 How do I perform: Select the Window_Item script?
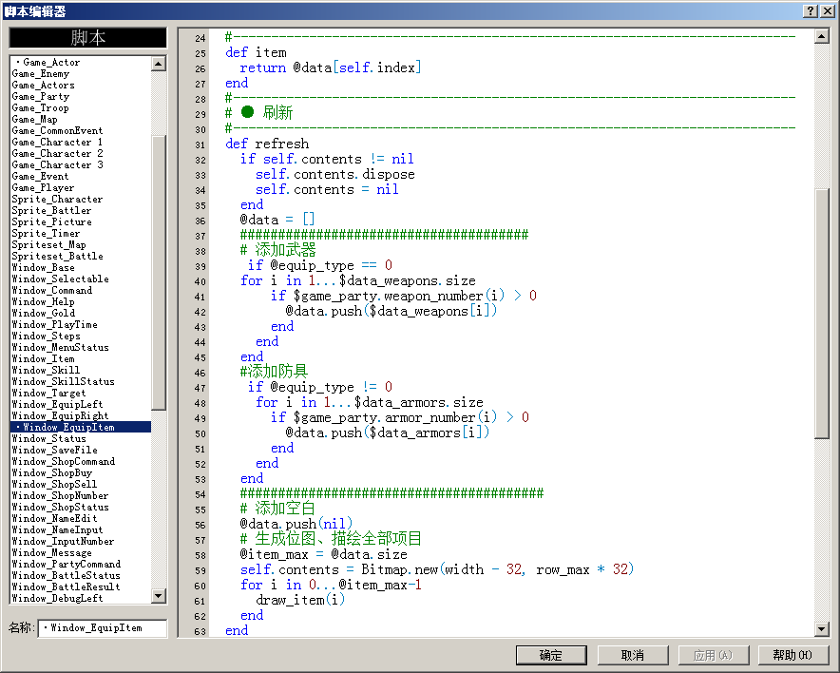tap(81, 359)
